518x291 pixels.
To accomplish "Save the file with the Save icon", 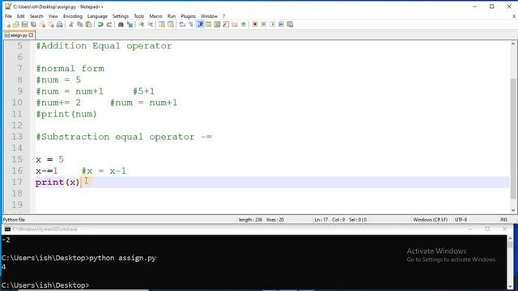I will click(x=24, y=24).
